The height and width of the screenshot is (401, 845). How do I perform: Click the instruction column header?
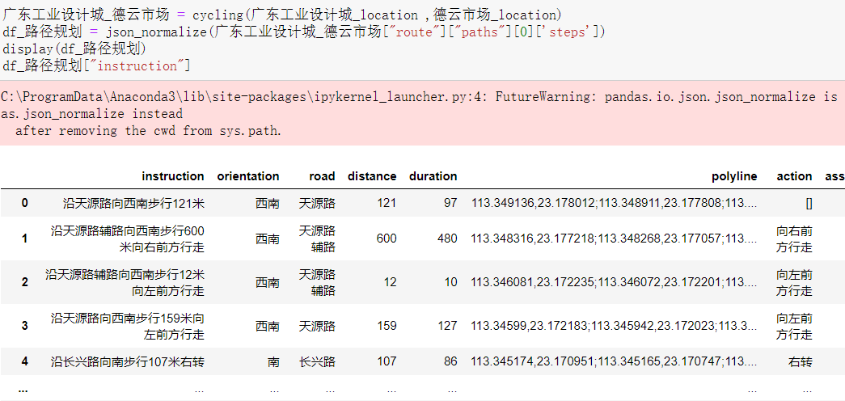click(172, 176)
